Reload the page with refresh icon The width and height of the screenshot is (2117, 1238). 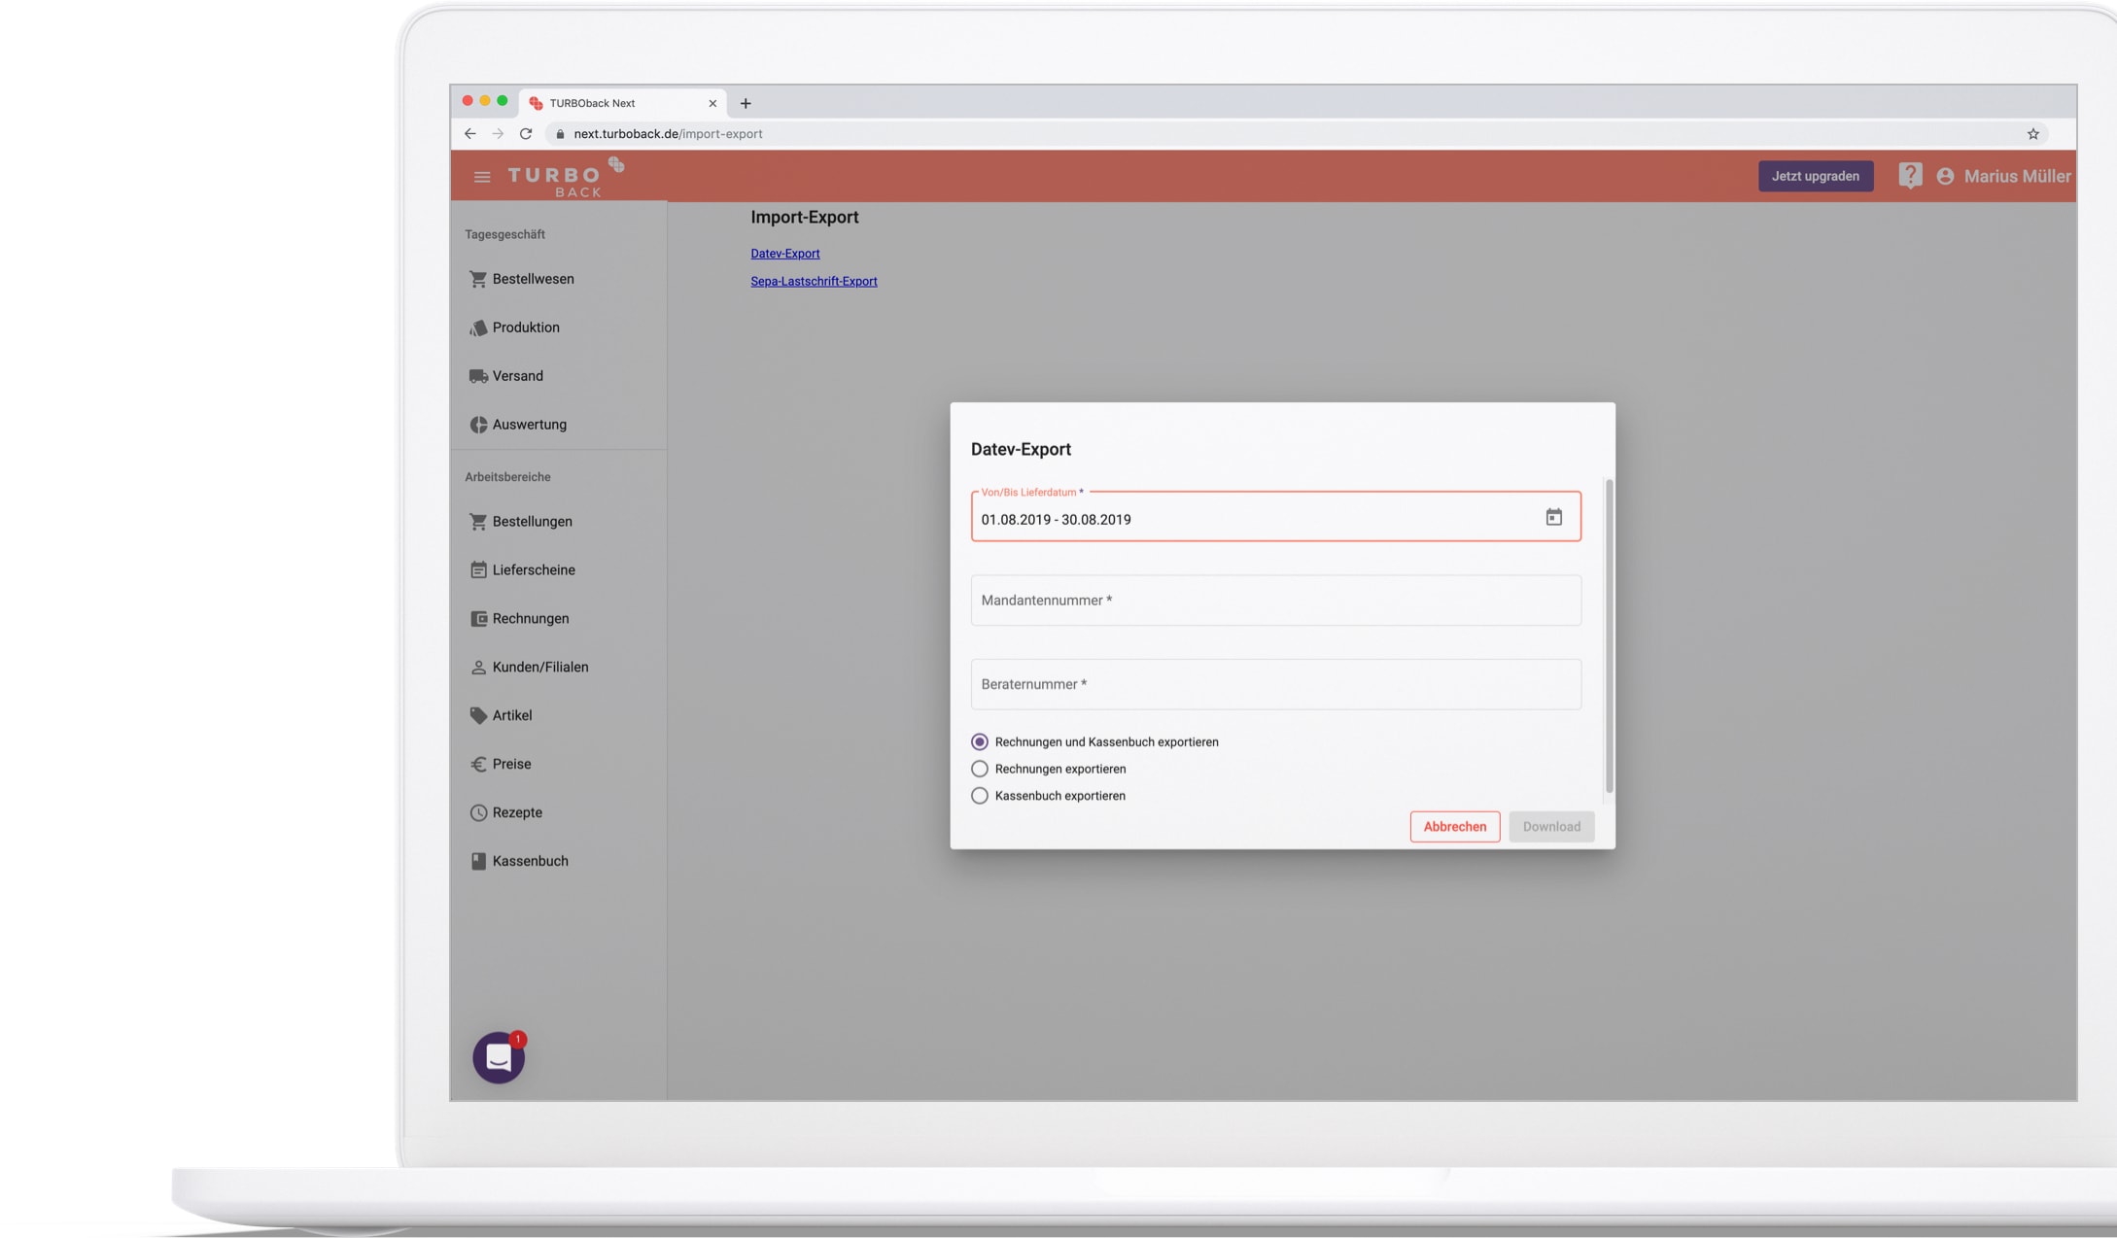click(x=526, y=134)
